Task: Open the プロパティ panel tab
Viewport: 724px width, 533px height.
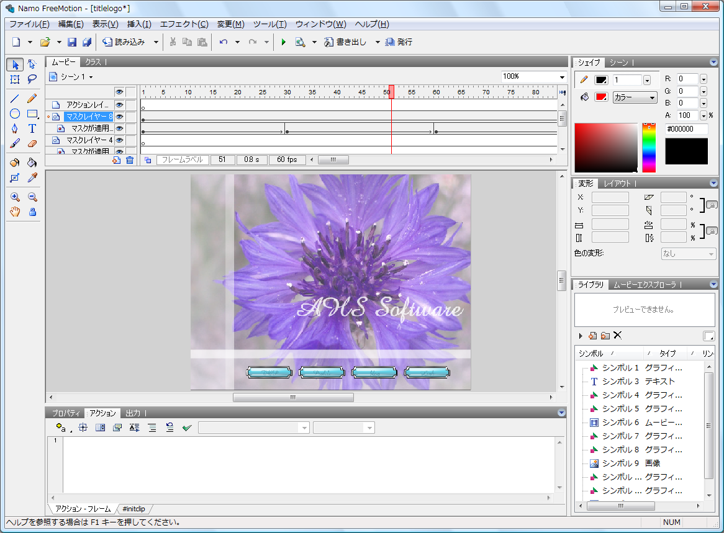Action: (x=66, y=413)
